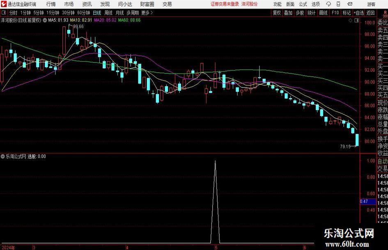Open the 市场 menu
388x250 pixels.
(69, 4)
